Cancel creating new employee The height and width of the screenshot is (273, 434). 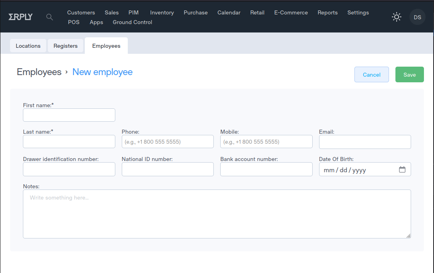371,75
